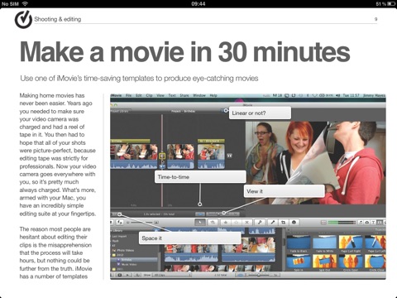Screen dimensions: 397x298
Task: Select the Page Curl Left transition
Action: pyautogui.click(x=375, y=243)
